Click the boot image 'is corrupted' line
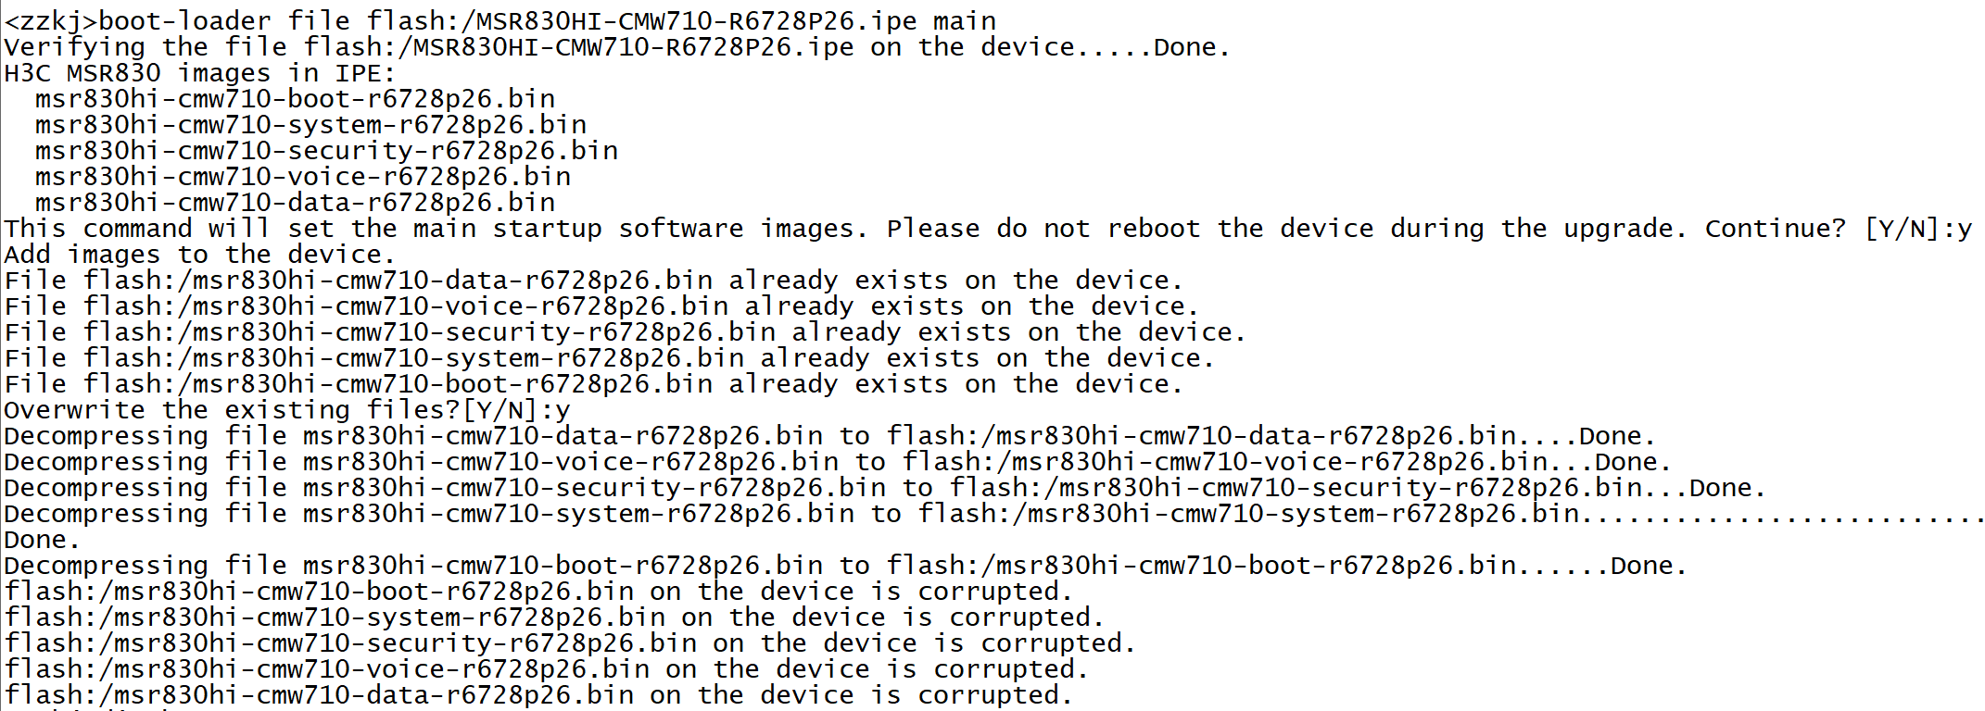 [x=537, y=591]
